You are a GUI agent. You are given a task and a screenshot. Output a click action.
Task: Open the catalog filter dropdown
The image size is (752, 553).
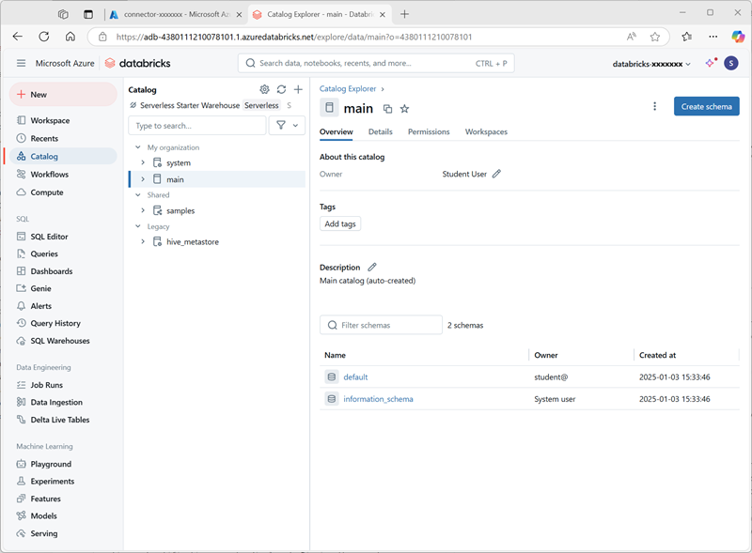287,126
